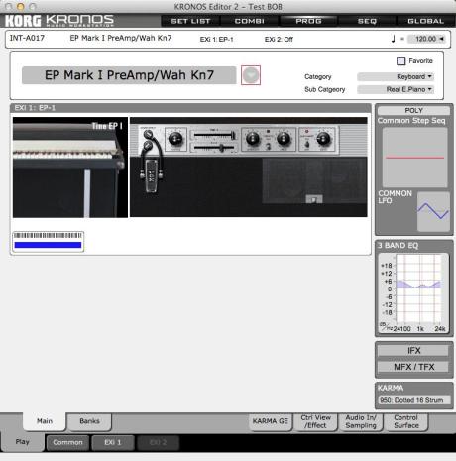Open the Common Step Seq display
Viewport: 456px width, 461px height.
coord(414,158)
